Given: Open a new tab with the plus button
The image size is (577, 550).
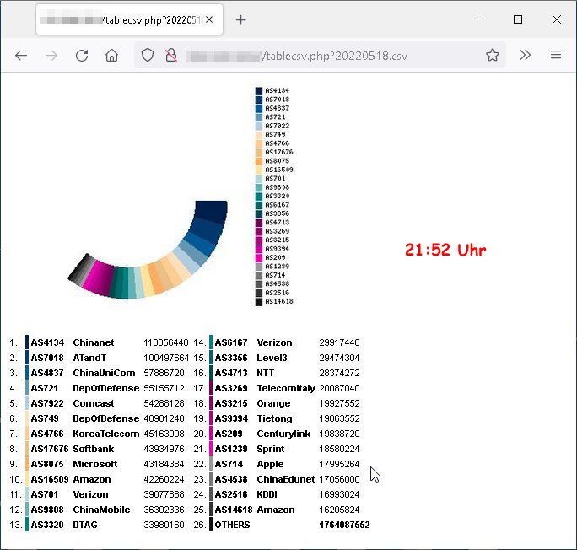Looking at the screenshot, I should pyautogui.click(x=240, y=20).
